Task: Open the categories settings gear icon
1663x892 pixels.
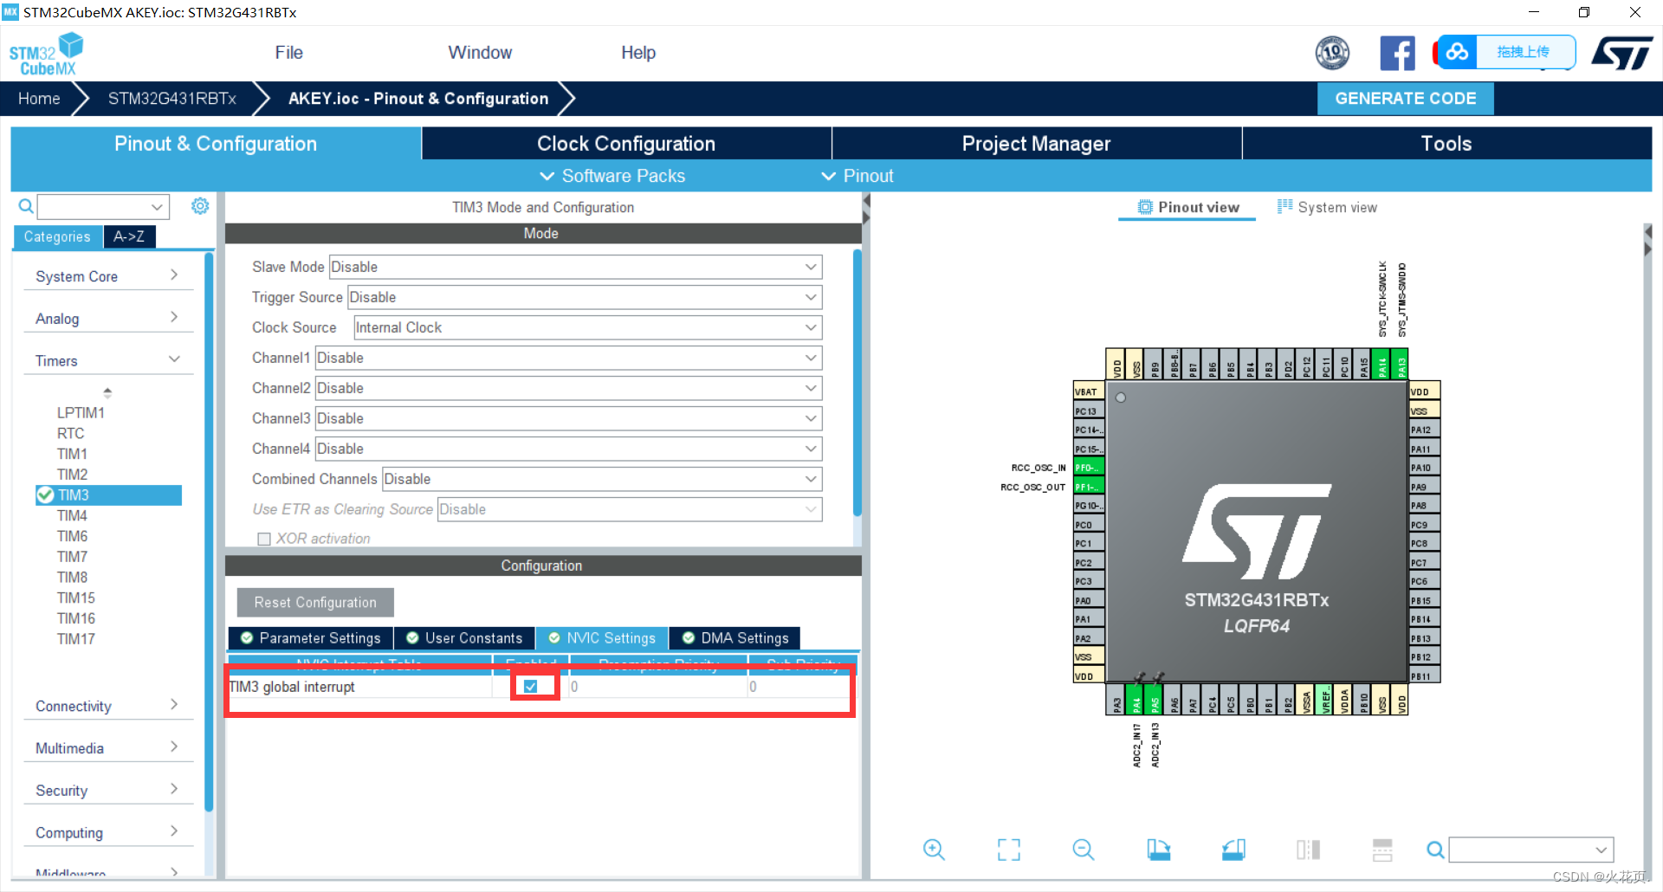Action: [200, 206]
